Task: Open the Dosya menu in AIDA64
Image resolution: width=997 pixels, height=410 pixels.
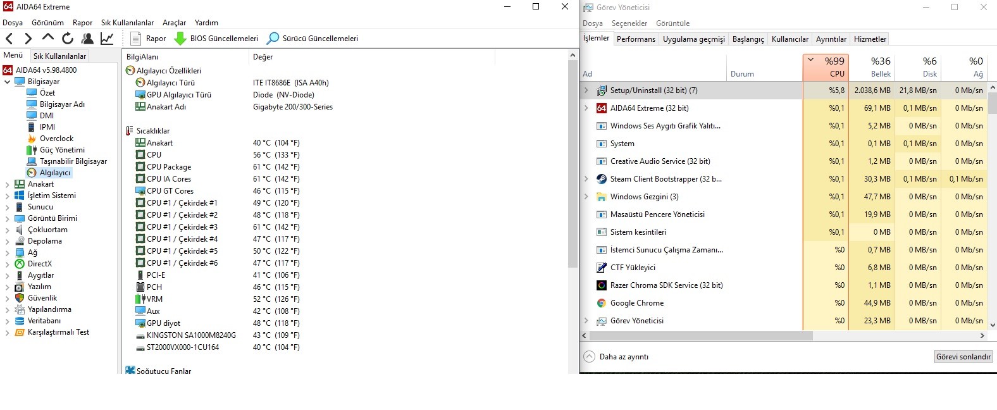Action: [x=13, y=23]
